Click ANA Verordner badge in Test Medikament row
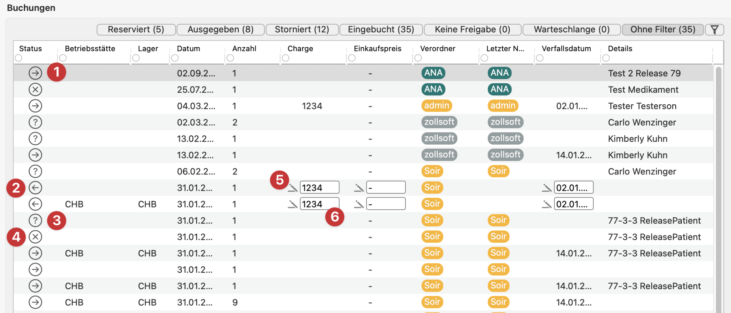This screenshot has height=313, width=731. pyautogui.click(x=433, y=89)
